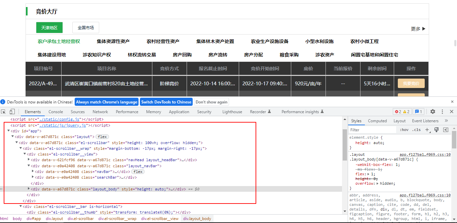
Task: Click the red error count badge
Action: tap(398, 112)
